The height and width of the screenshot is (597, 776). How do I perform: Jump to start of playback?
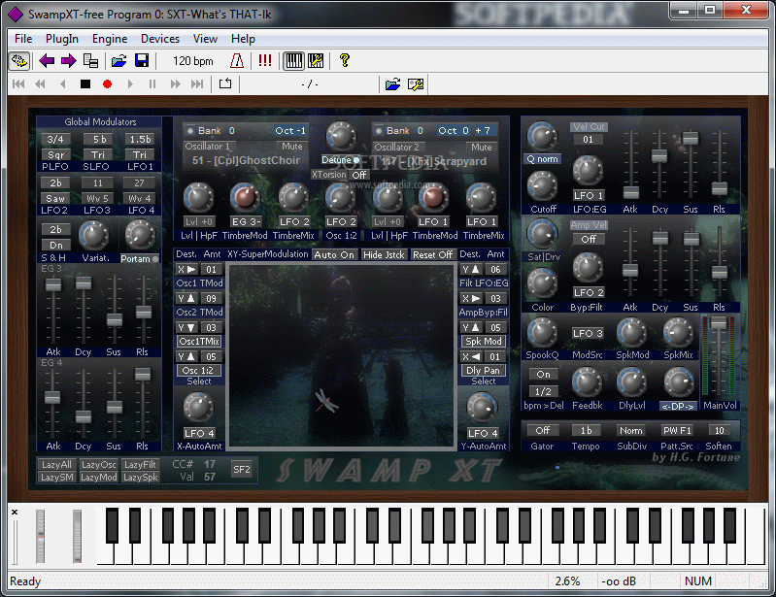point(18,84)
